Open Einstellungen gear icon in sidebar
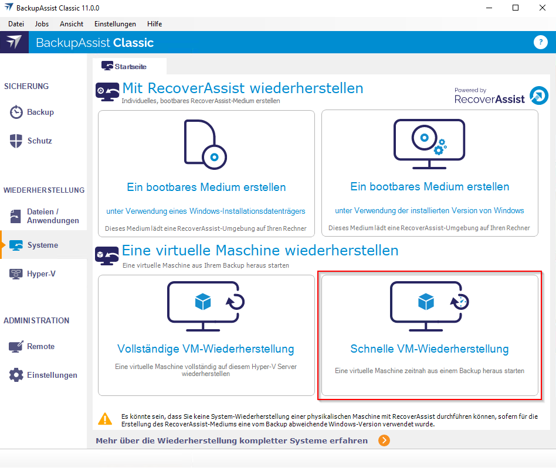556x468 pixels. pyautogui.click(x=16, y=375)
